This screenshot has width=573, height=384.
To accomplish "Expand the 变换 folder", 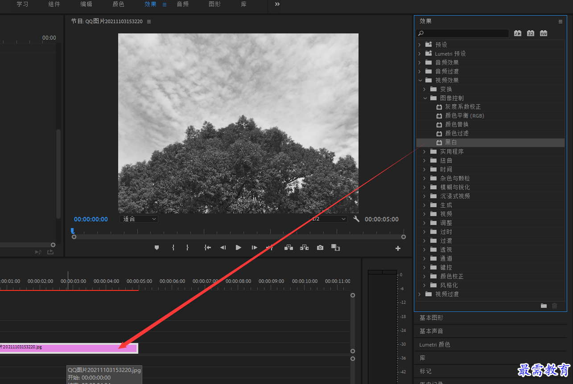I will point(425,89).
